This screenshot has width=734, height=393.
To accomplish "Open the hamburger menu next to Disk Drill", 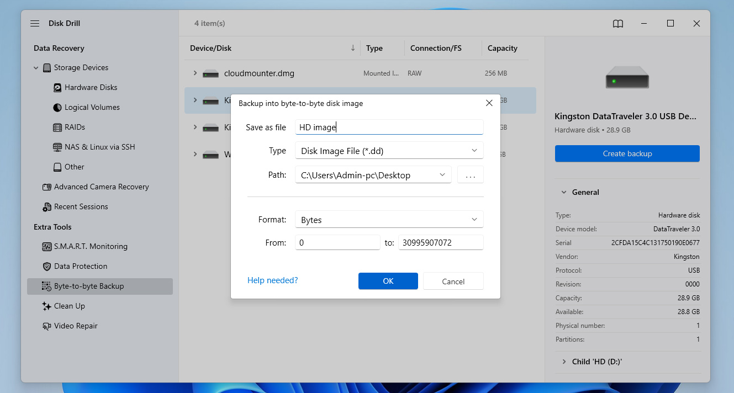I will click(x=35, y=24).
